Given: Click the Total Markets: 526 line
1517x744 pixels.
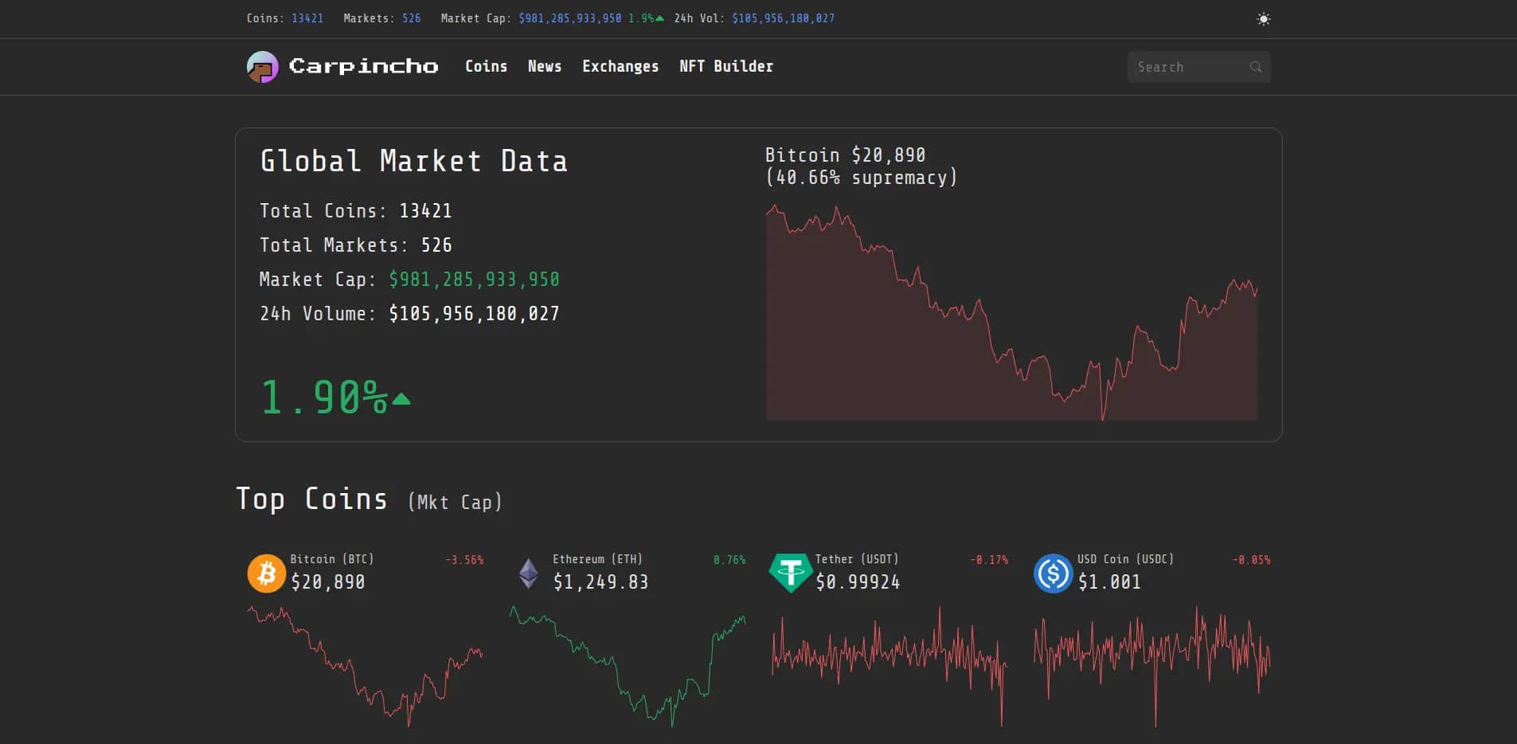Looking at the screenshot, I should point(355,245).
